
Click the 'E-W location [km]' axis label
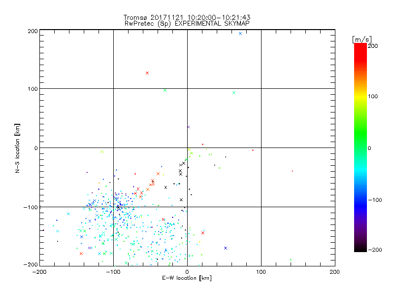point(187,278)
